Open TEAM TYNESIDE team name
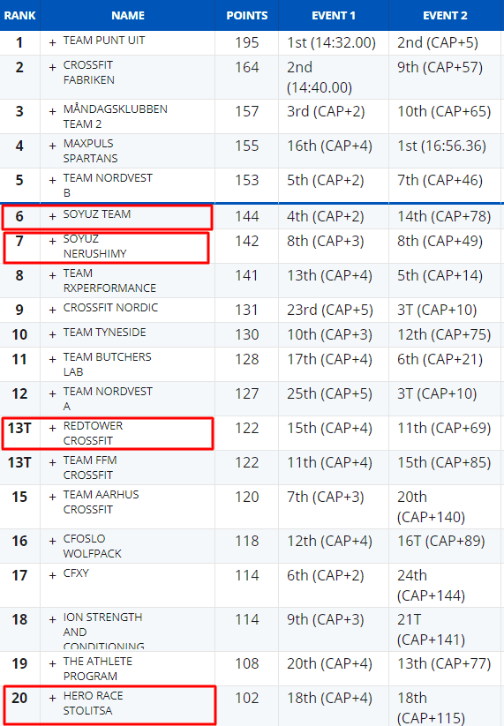The height and width of the screenshot is (726, 504). point(105,333)
